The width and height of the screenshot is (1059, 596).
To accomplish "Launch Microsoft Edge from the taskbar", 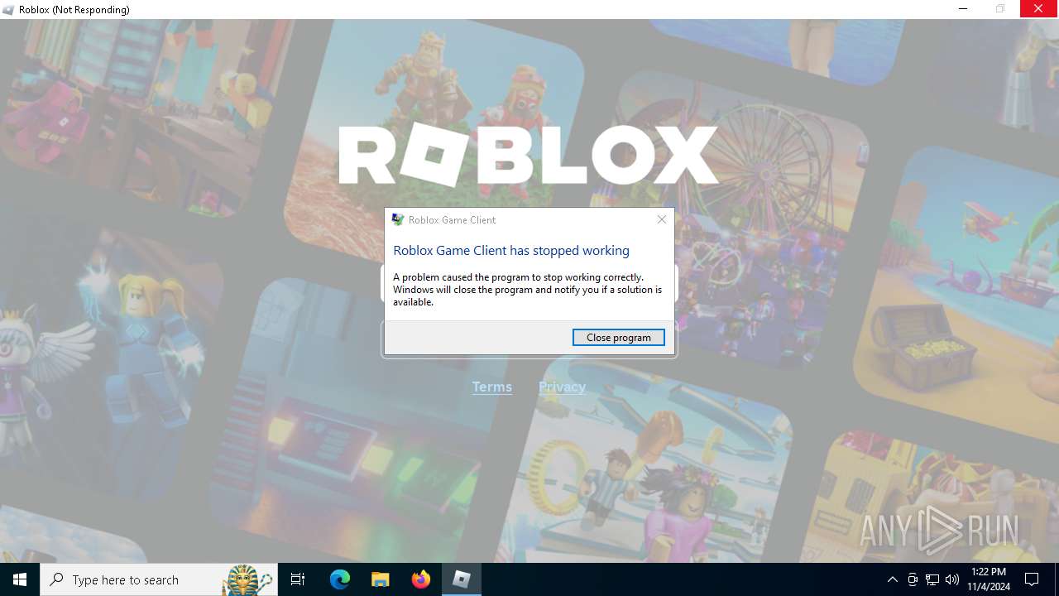I will [340, 579].
